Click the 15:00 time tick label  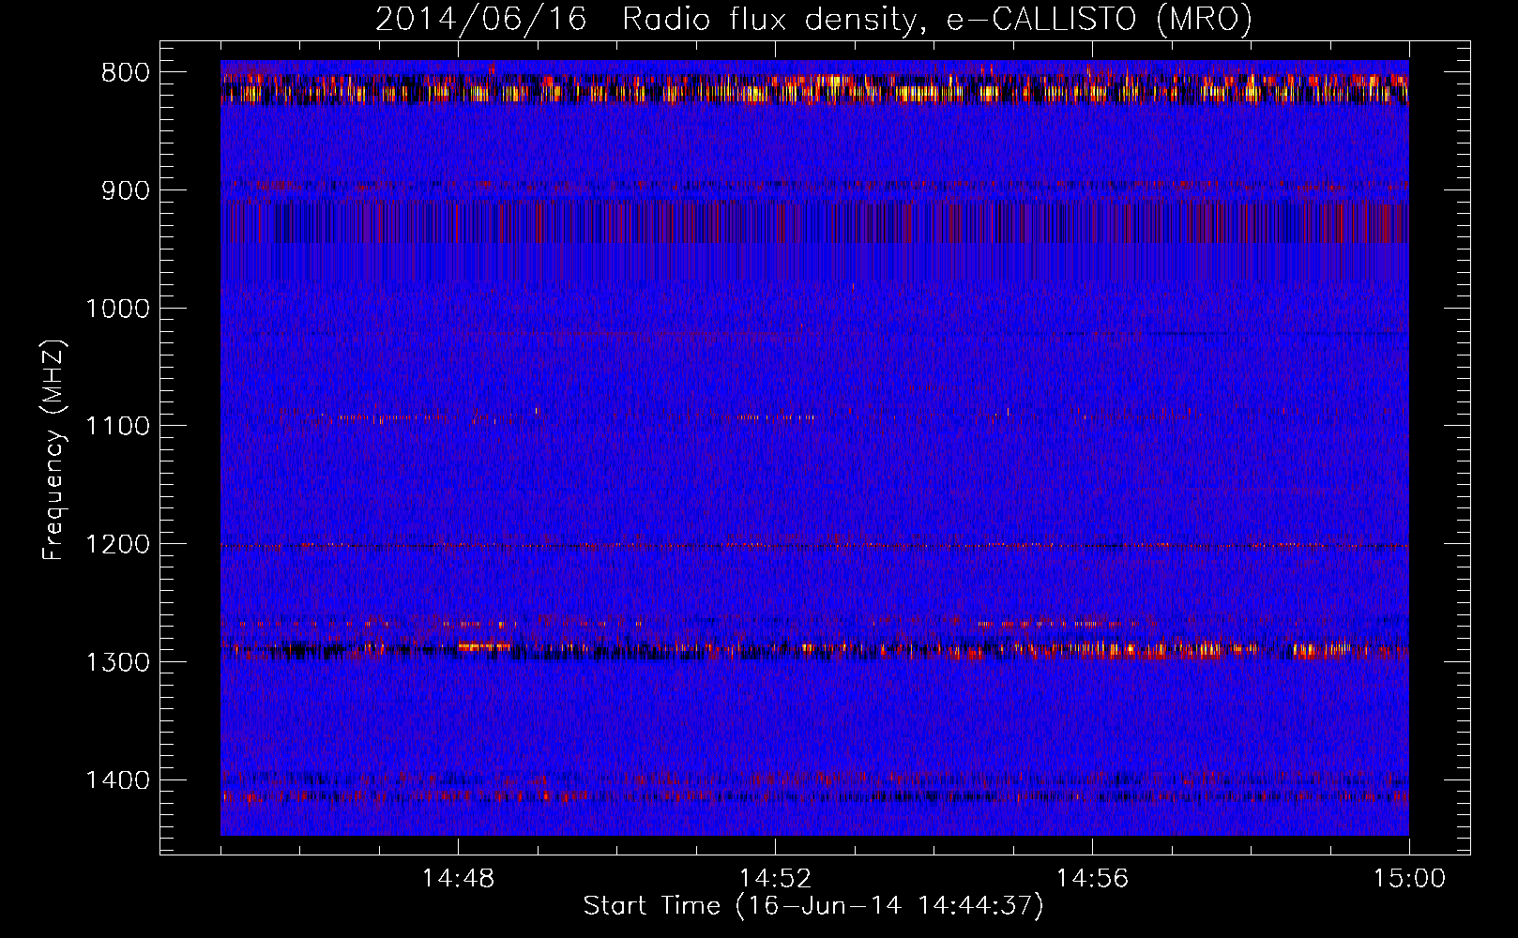click(1409, 879)
